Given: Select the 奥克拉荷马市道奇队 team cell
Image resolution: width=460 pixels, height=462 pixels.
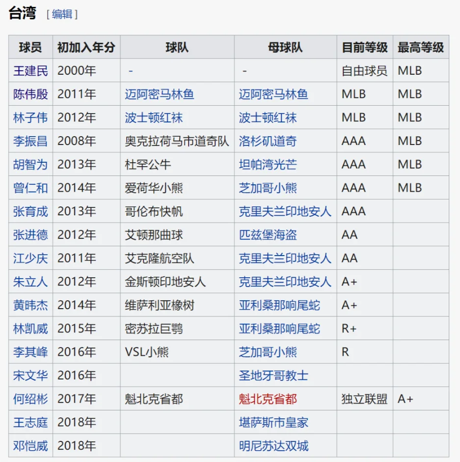Looking at the screenshot, I should [177, 141].
